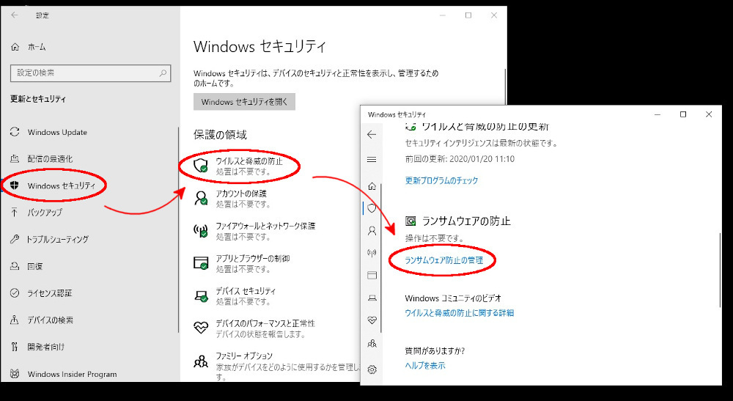The height and width of the screenshot is (401, 733).
Task: Open Virus & threat protection (ウイルスと脅威の防止)
Action: click(x=249, y=161)
